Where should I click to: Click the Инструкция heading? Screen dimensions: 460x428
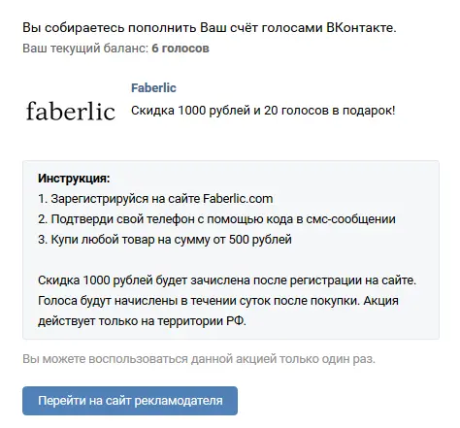pos(74,179)
